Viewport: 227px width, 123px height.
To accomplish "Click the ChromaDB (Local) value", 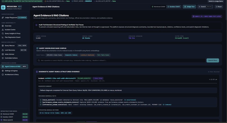I will point(182,38).
